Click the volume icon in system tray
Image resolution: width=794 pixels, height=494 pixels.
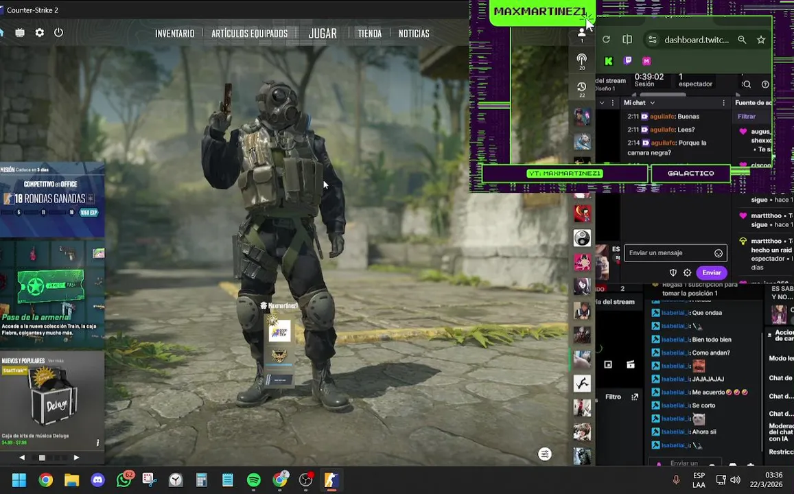tap(735, 480)
